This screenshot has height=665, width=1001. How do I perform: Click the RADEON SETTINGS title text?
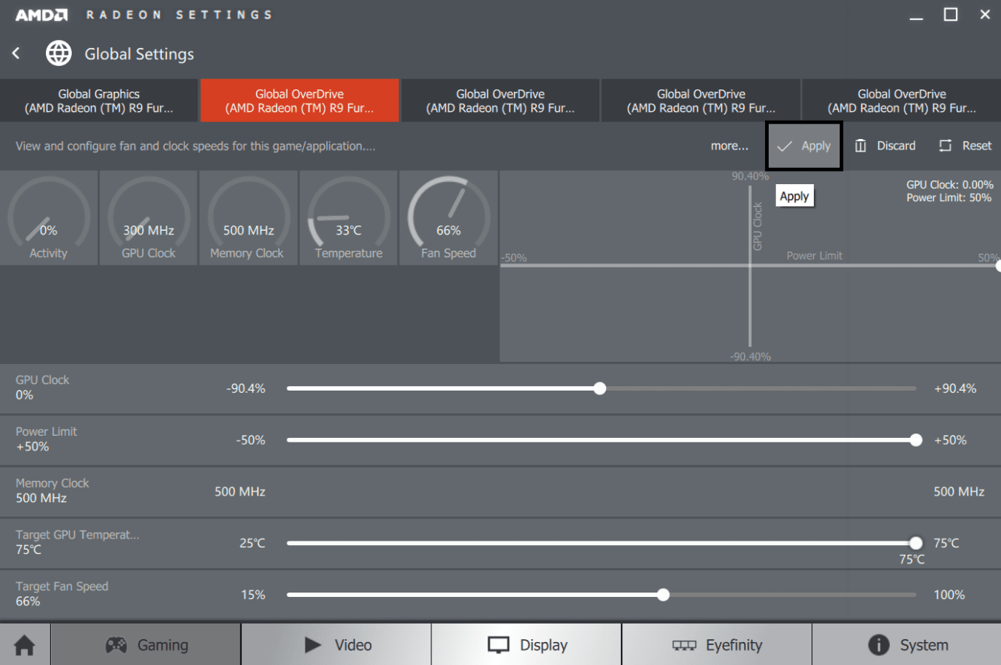179,15
